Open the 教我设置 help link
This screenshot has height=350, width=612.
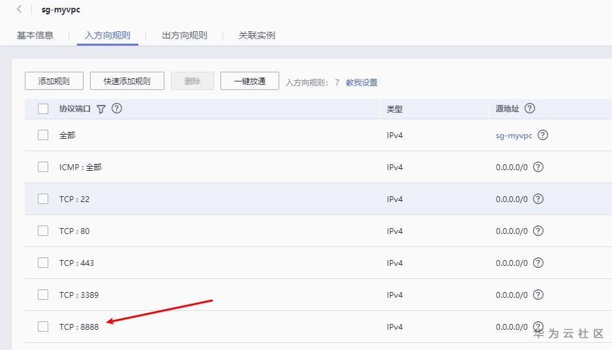[361, 83]
